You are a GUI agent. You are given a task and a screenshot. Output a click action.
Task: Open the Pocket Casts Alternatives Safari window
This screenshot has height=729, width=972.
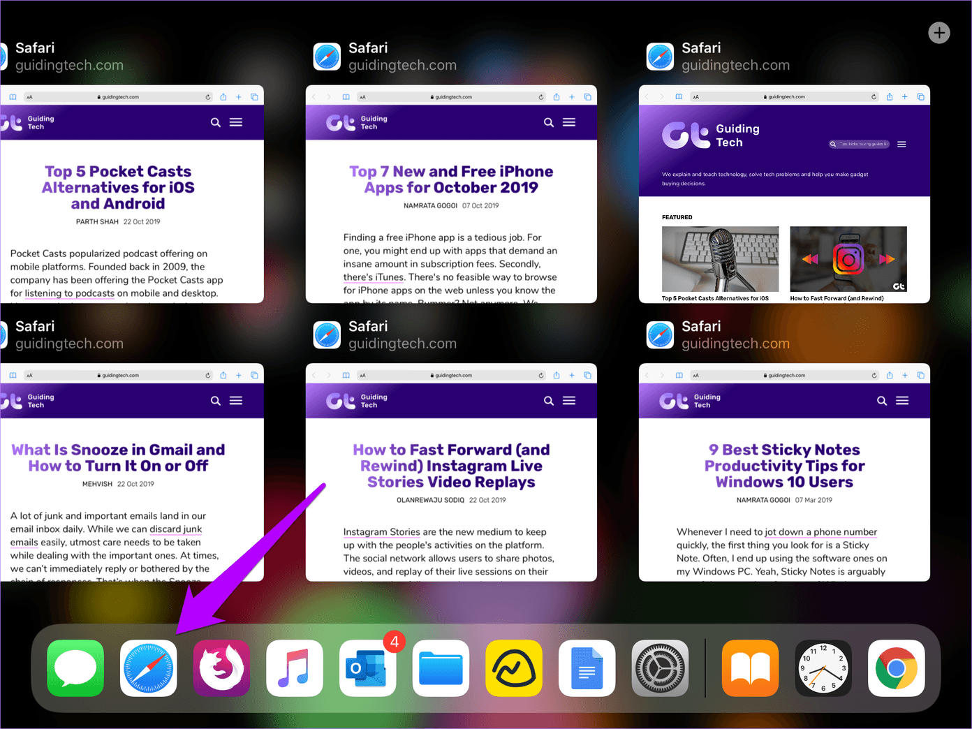click(x=132, y=194)
